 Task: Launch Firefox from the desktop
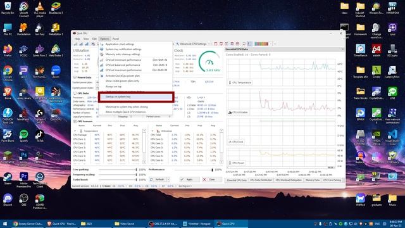pos(8,51)
